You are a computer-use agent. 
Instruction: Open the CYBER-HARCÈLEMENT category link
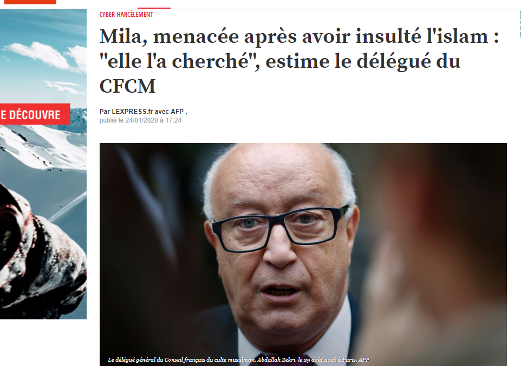[126, 14]
